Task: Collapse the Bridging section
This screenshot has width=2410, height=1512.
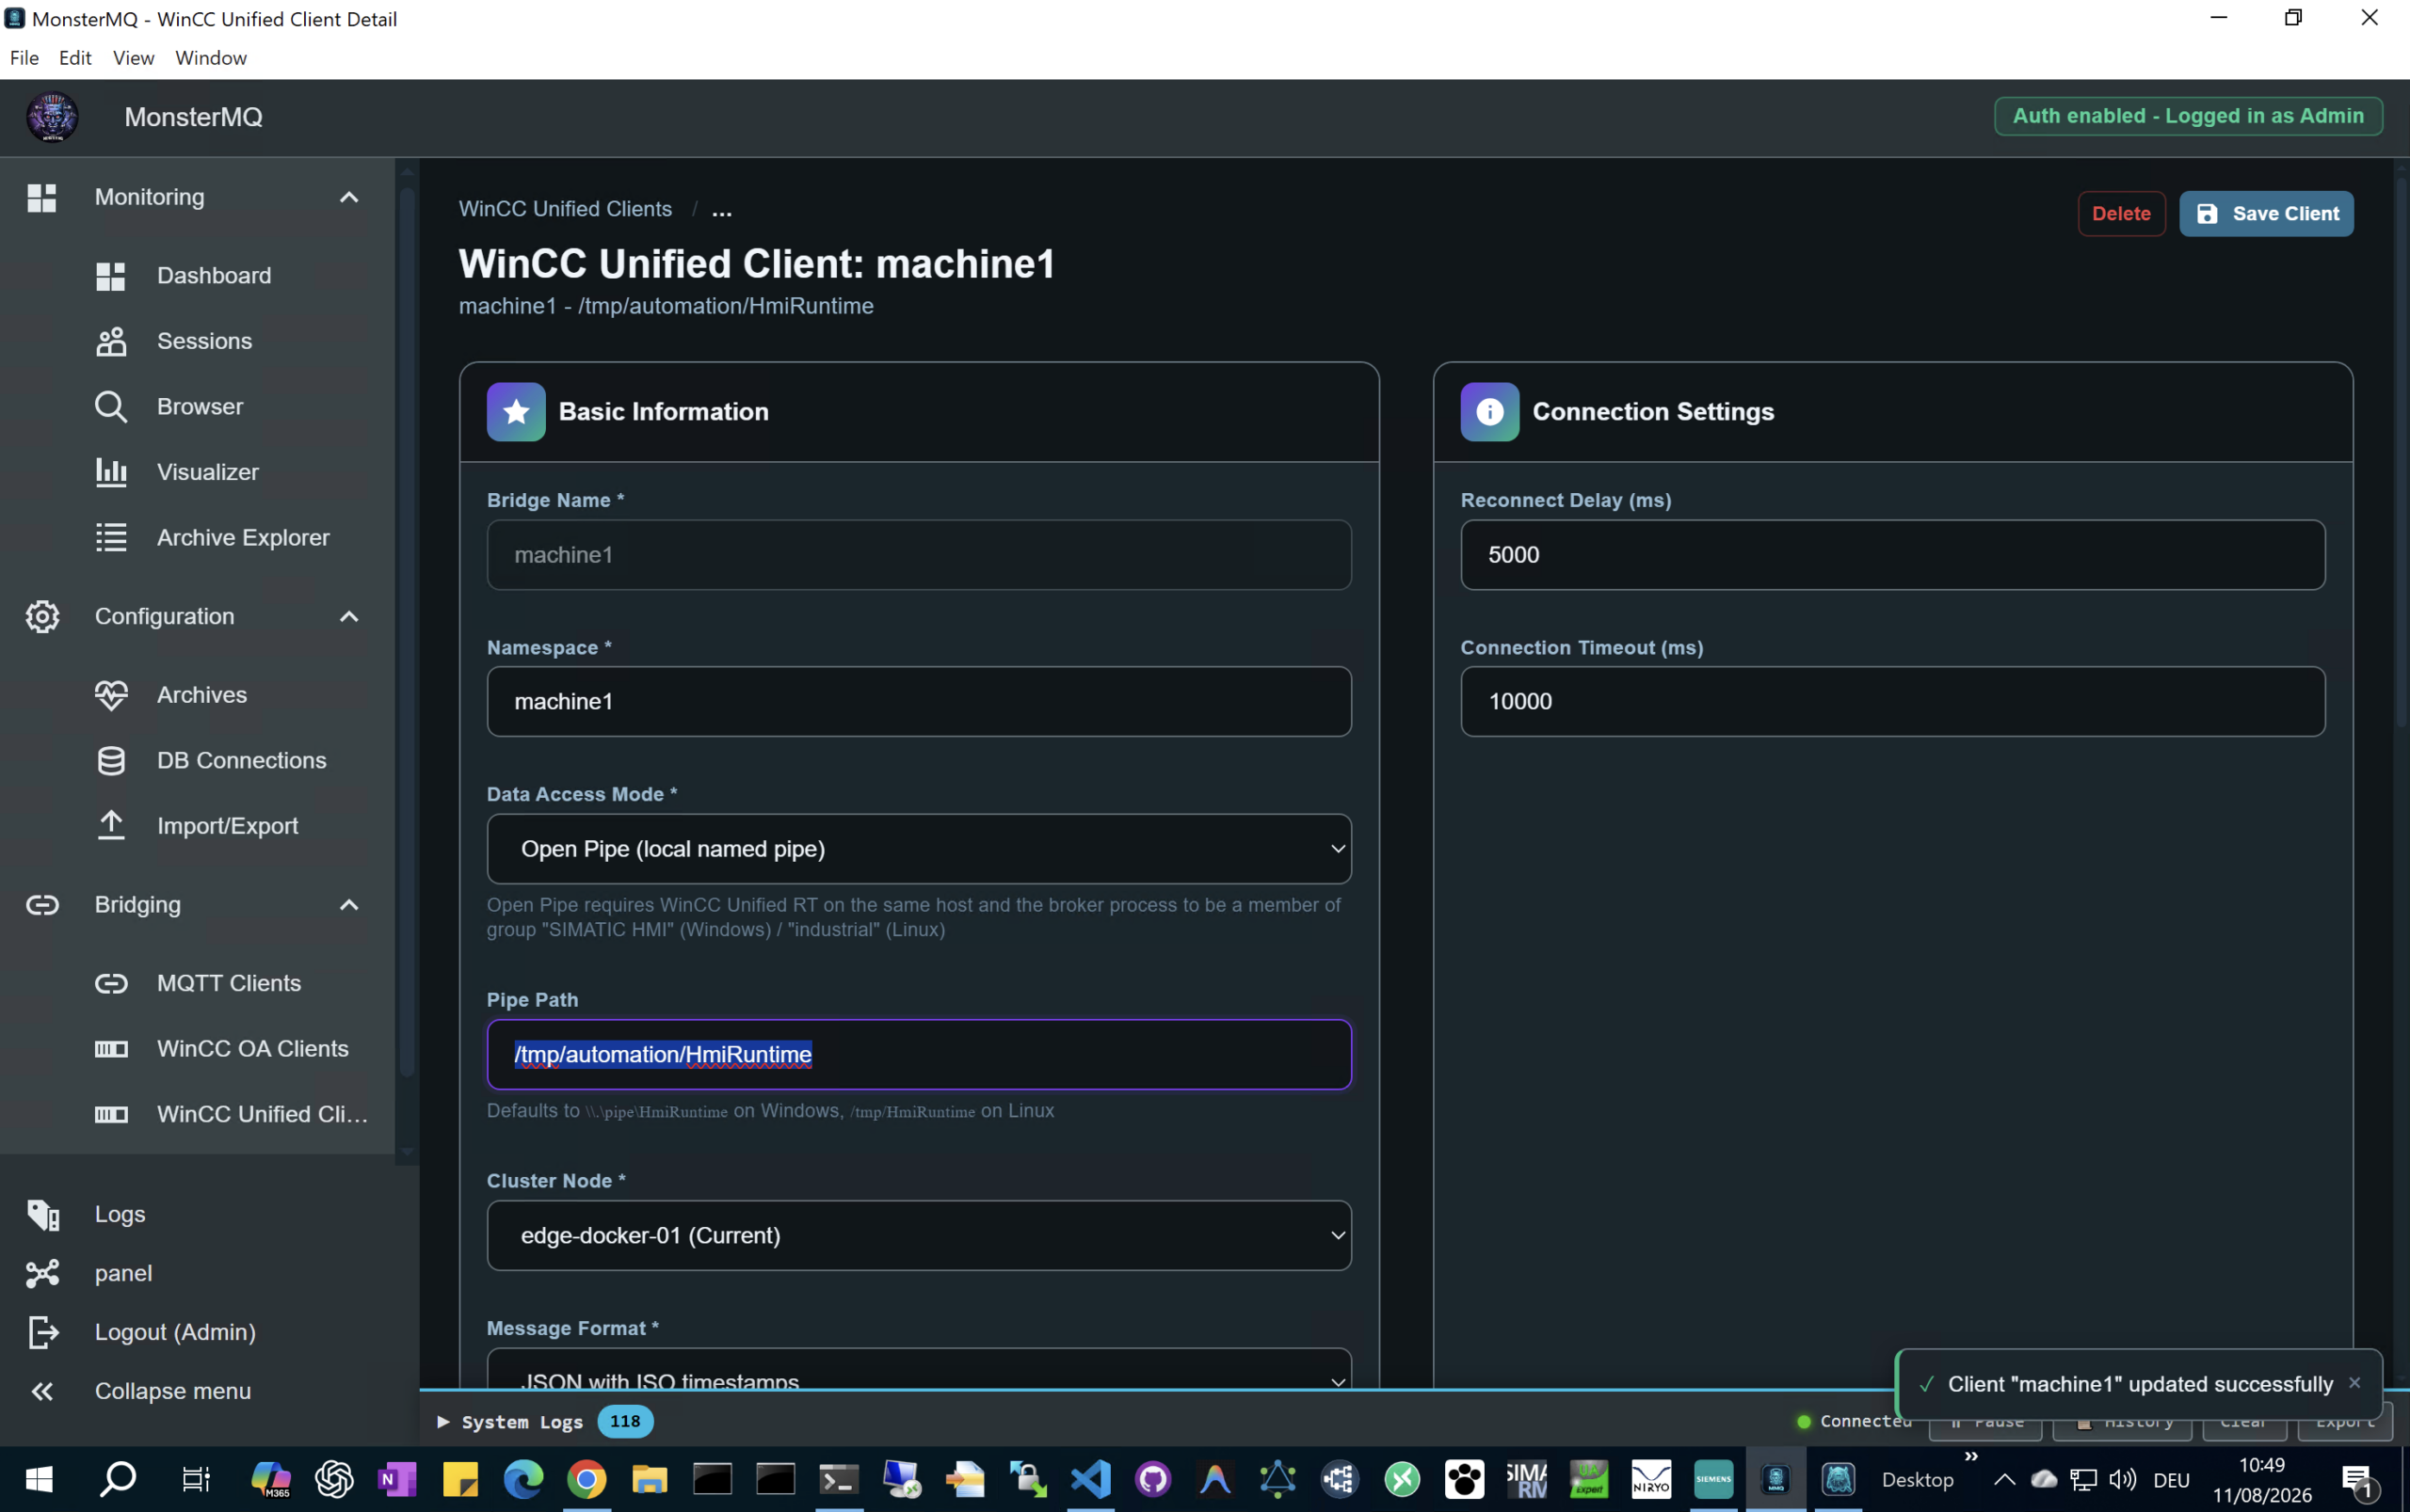Action: [348, 905]
